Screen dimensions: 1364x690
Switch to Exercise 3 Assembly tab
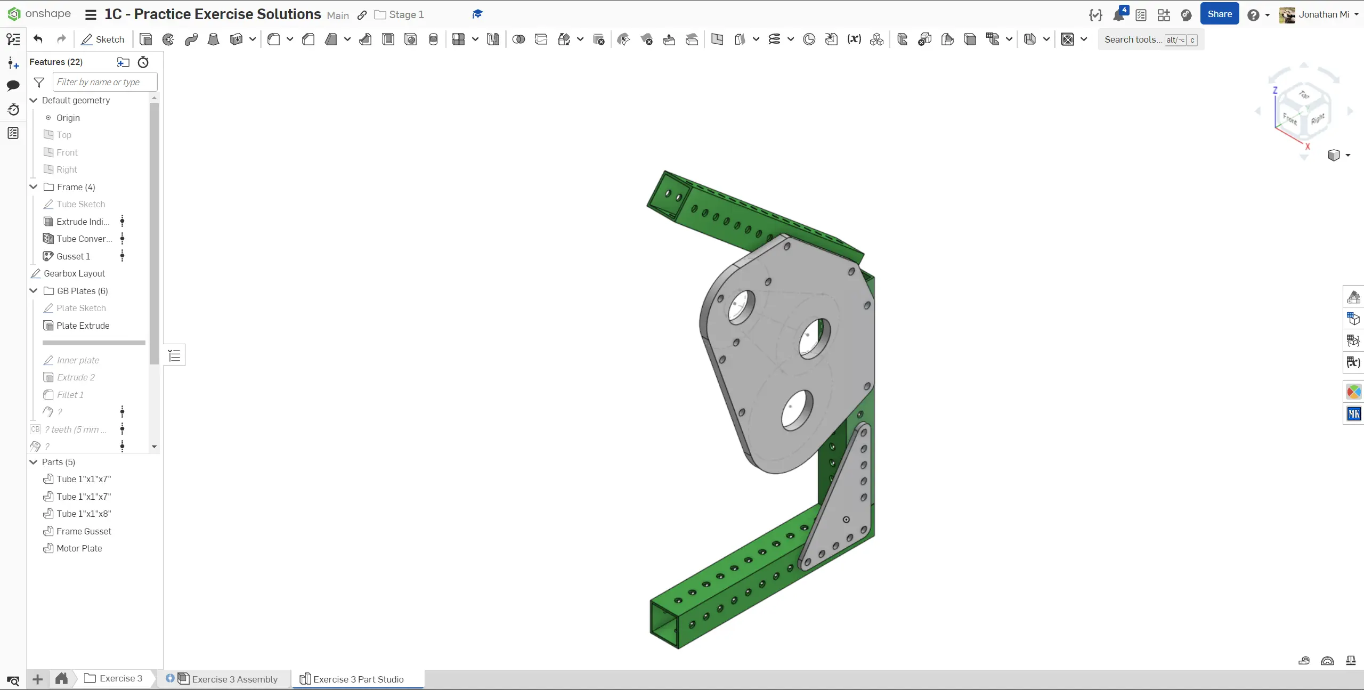[x=234, y=679]
